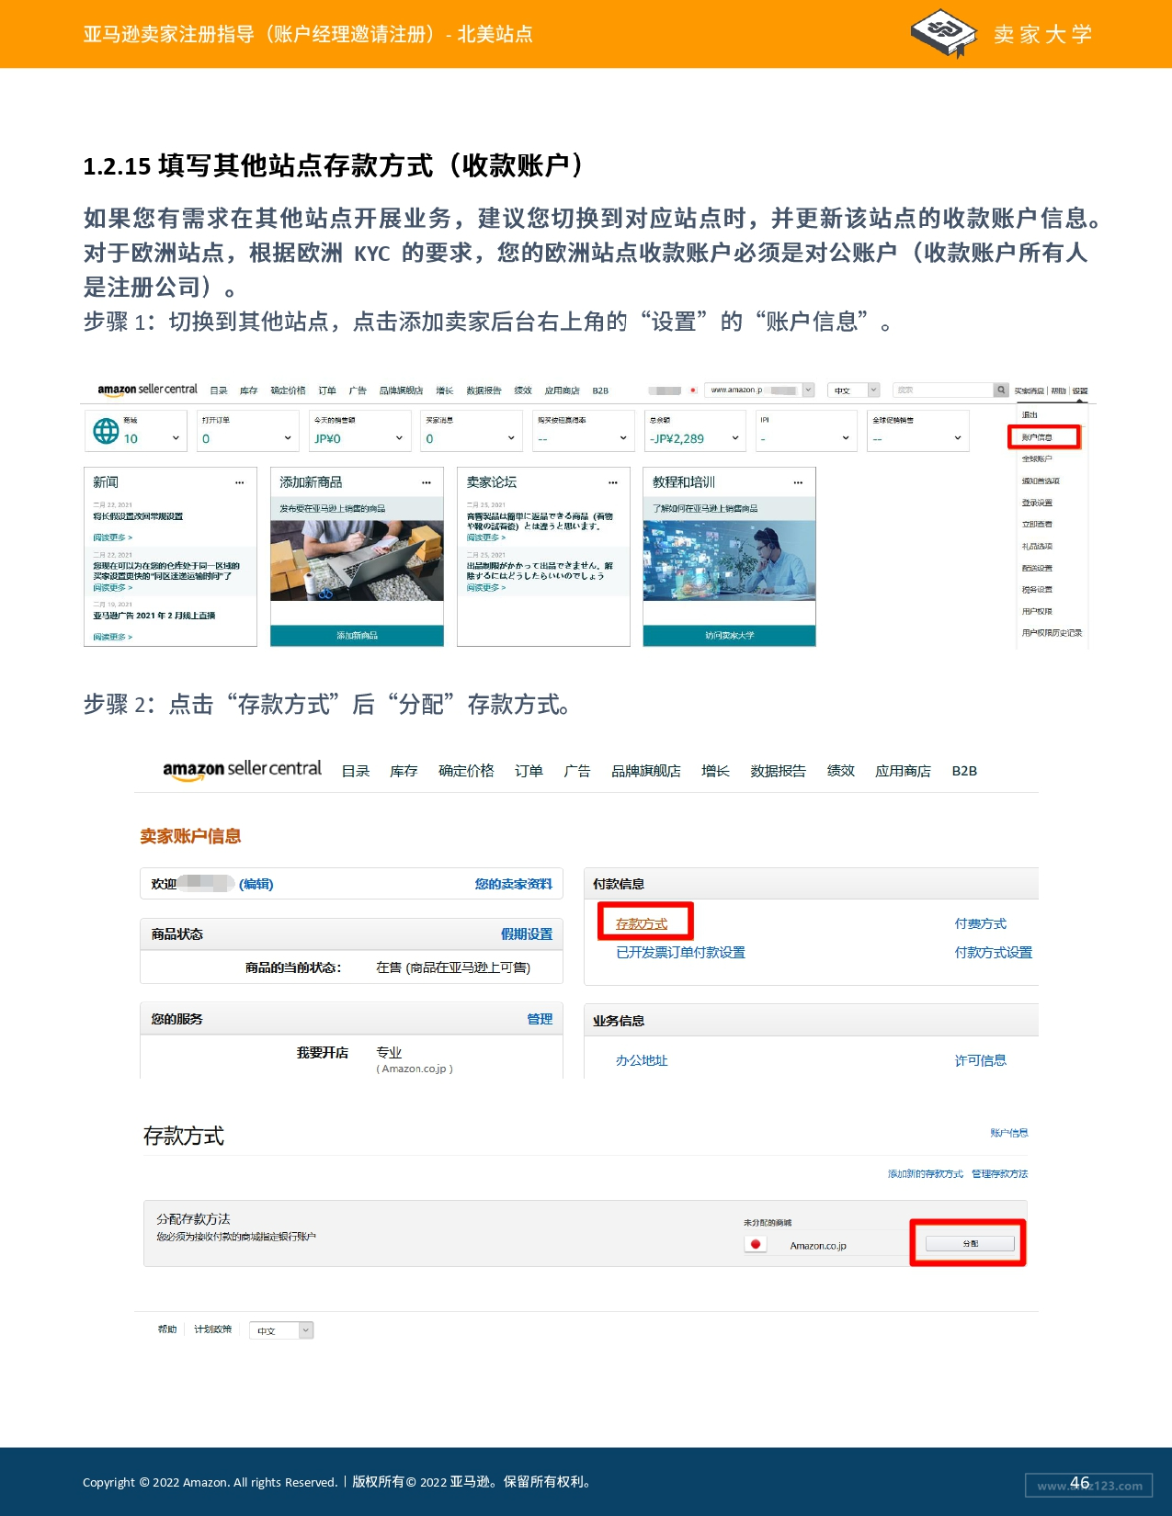Select 税务设置 in the settings dropdown menu
This screenshot has height=1516, width=1172.
click(1037, 590)
